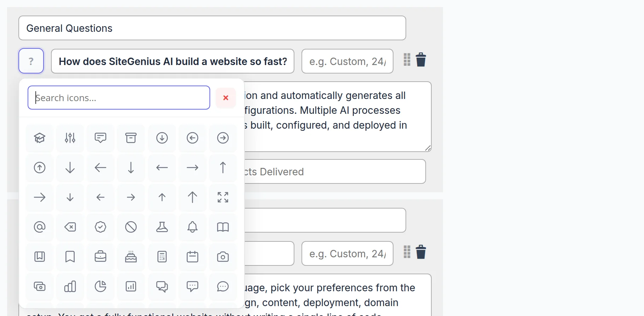This screenshot has height=316, width=644.
Task: Pick the badge checkmark icon
Action: [100, 227]
